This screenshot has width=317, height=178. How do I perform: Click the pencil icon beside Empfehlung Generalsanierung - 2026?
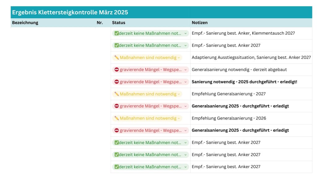pos(116,118)
